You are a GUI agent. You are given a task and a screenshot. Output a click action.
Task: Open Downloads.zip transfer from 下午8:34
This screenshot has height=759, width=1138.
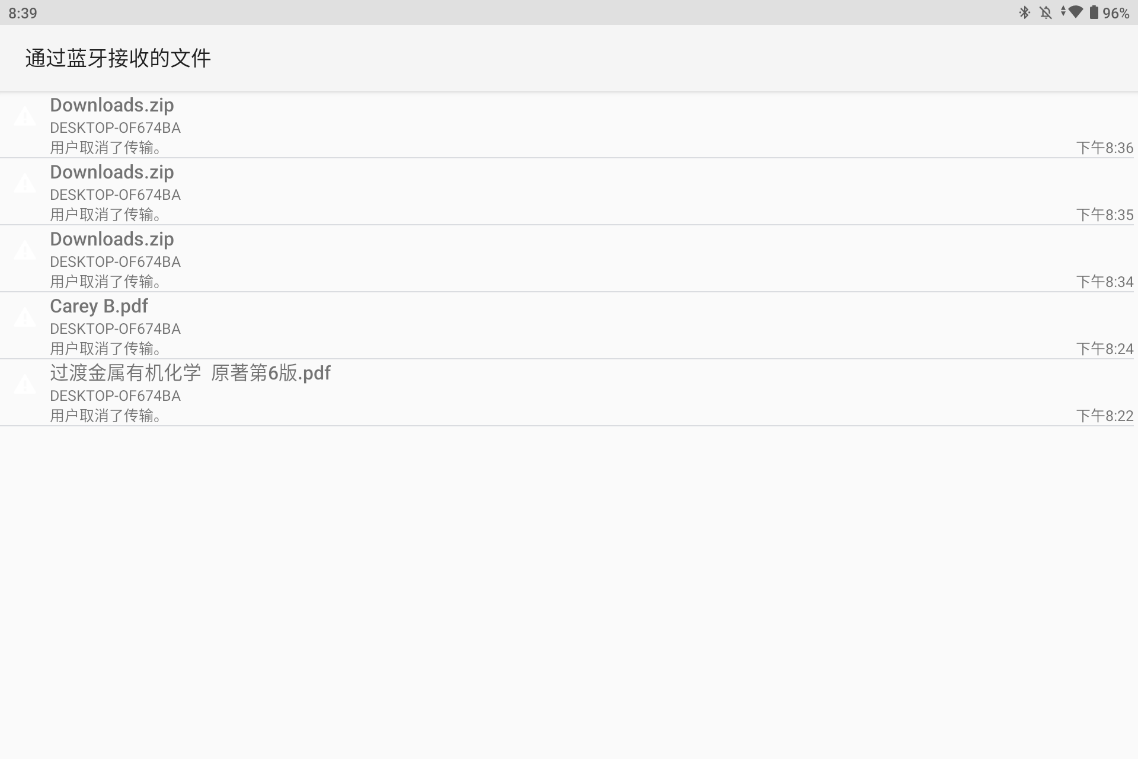pos(112,240)
